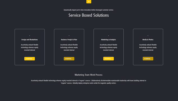Select the Design and Illustrations card title
Image resolution: width=178 pixels, height=101 pixels.
29,39
